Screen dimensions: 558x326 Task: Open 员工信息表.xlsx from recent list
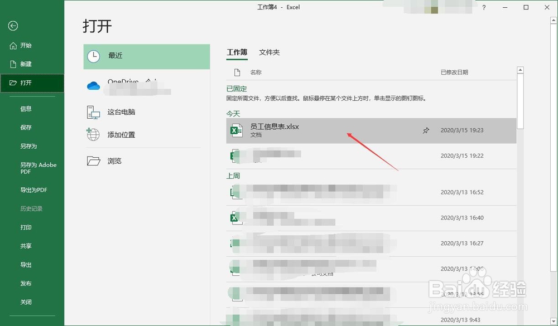[x=371, y=130]
